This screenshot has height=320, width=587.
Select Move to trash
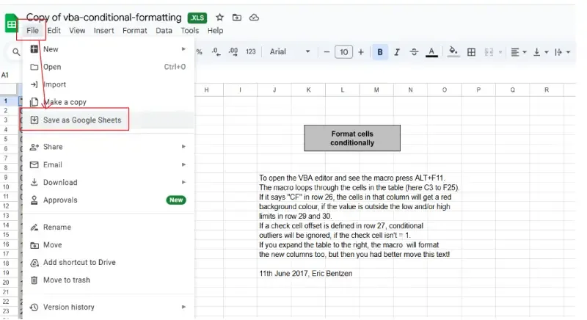coord(108,280)
